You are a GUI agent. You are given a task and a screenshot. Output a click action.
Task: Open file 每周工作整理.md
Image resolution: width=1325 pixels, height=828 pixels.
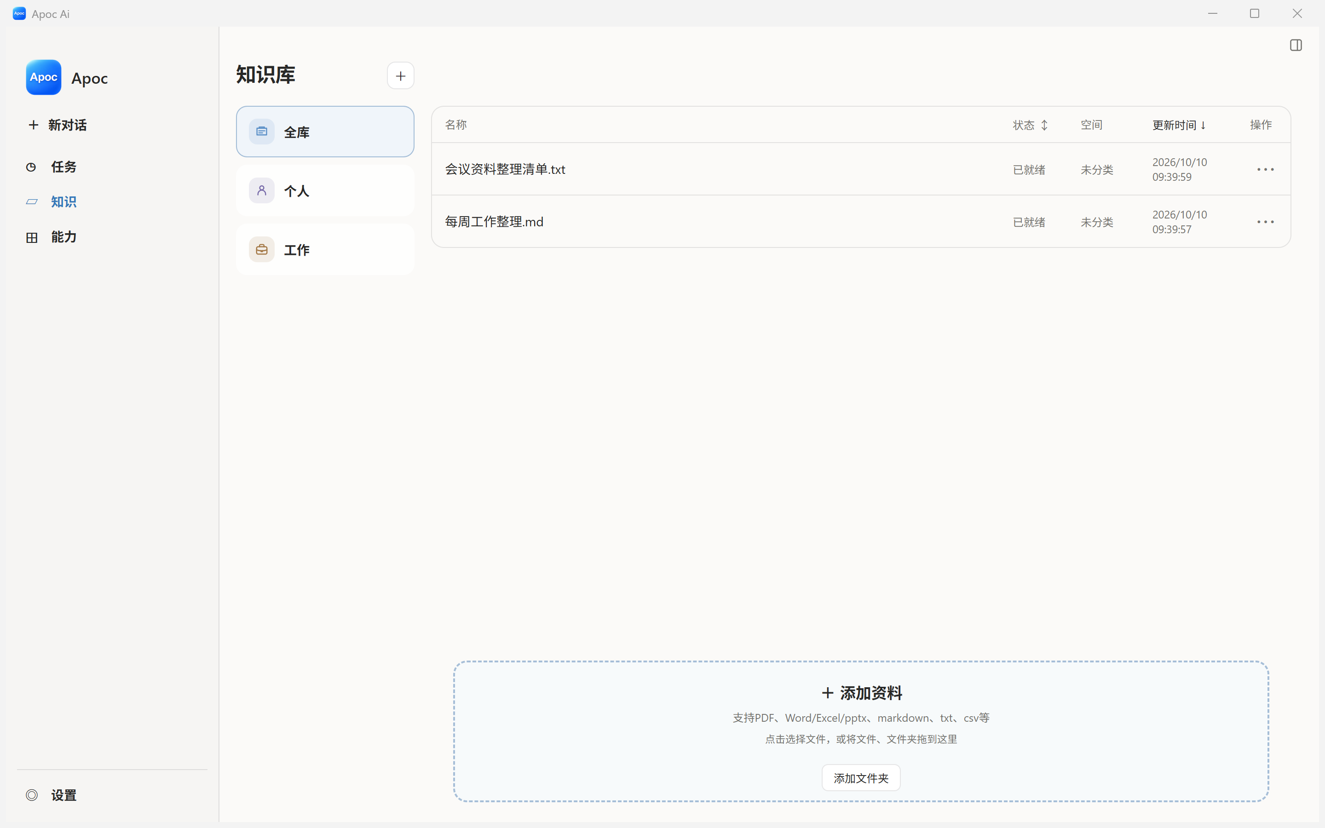click(494, 222)
